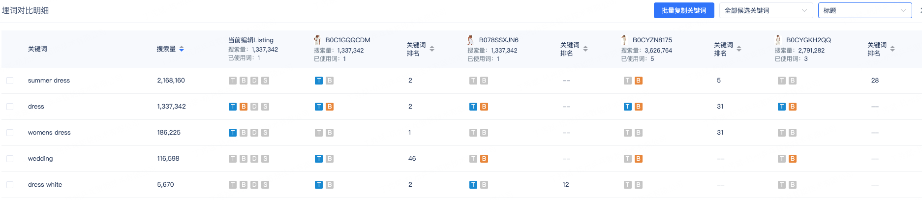This screenshot has width=922, height=200.
Task: Click orange B badge in dress row current listing
Action: click(244, 107)
